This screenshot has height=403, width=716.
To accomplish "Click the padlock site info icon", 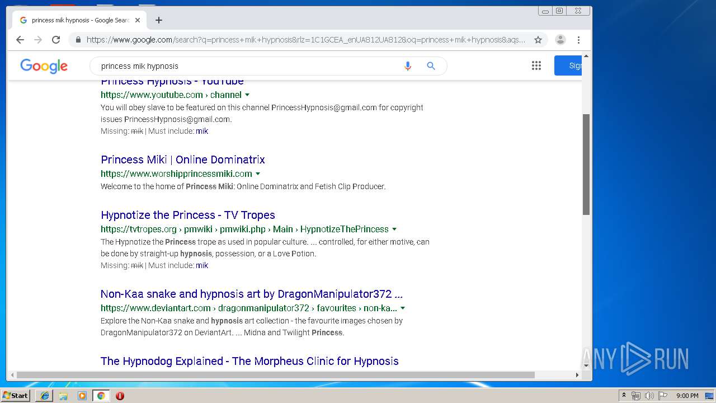I will coord(78,40).
